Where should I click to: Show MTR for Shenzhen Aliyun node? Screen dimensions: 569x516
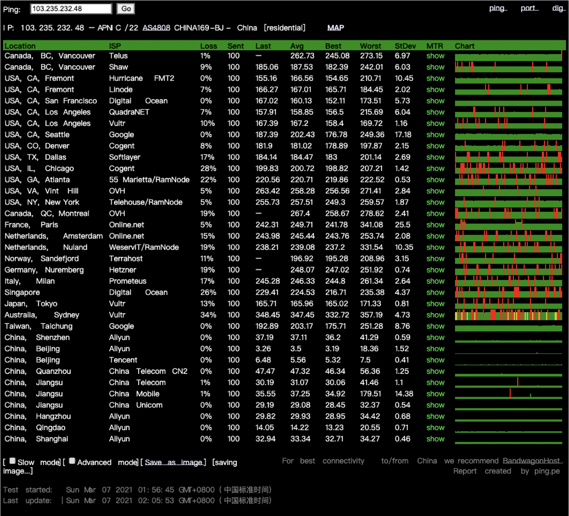[x=435, y=337]
